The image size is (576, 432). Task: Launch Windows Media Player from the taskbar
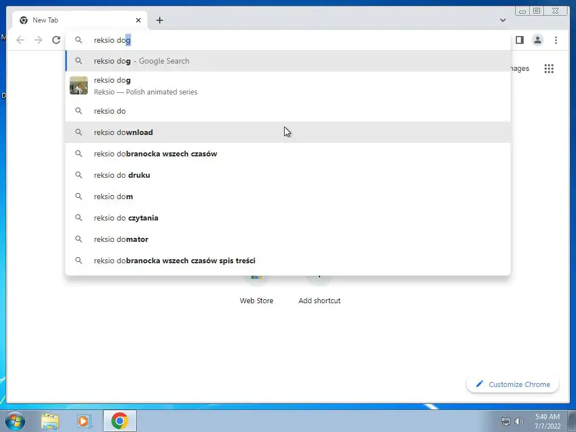84,421
